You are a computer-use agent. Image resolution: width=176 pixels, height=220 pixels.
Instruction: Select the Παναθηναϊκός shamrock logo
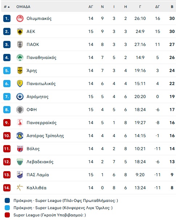click(20, 58)
